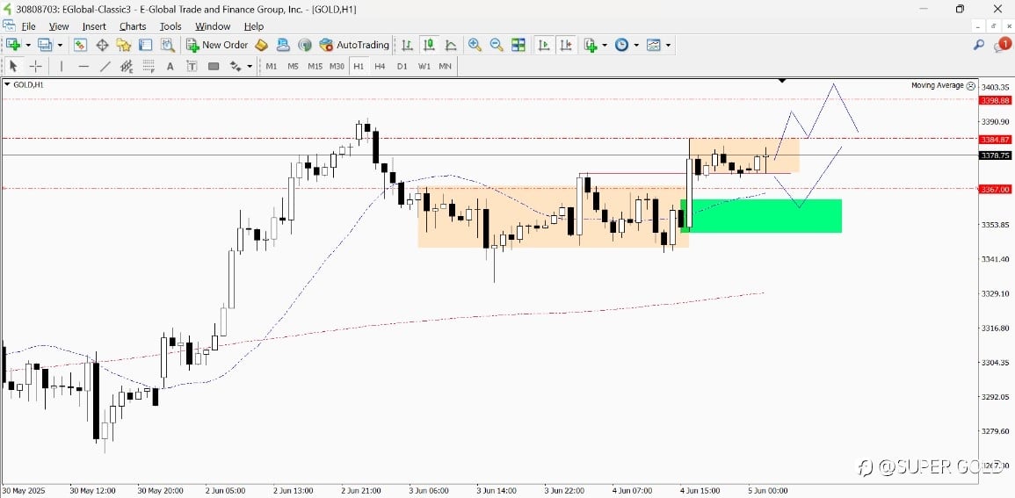
Task: Switch chart to Bar Chart type
Action: [407, 45]
